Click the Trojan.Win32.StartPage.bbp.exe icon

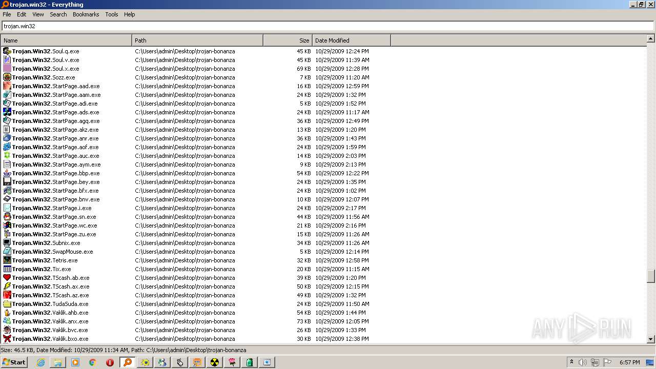pyautogui.click(x=7, y=173)
